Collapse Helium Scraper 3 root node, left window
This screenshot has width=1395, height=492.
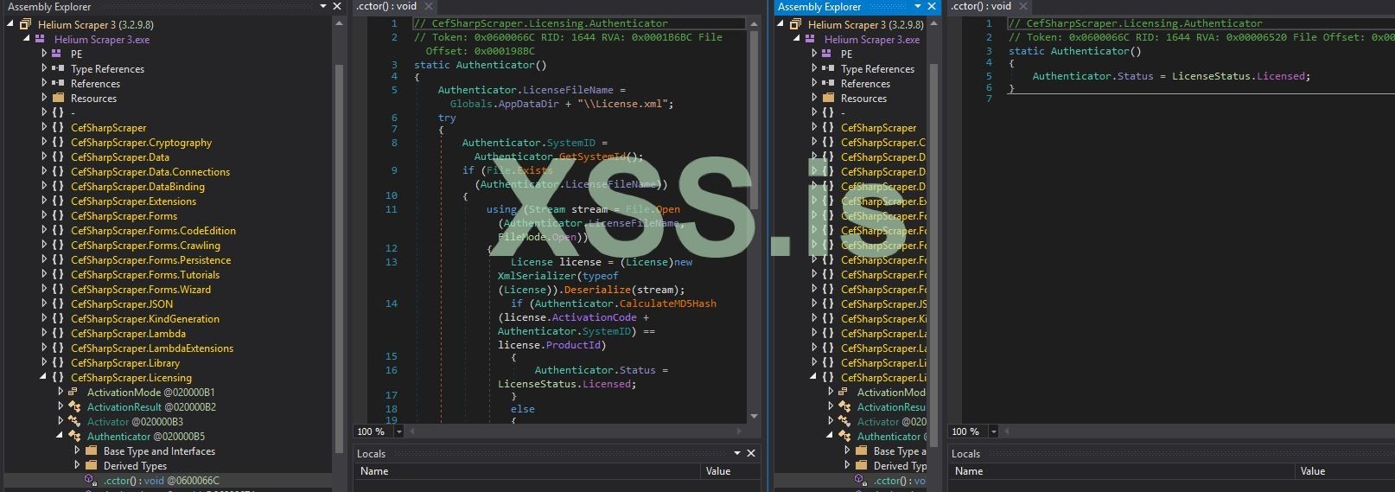[x=10, y=24]
